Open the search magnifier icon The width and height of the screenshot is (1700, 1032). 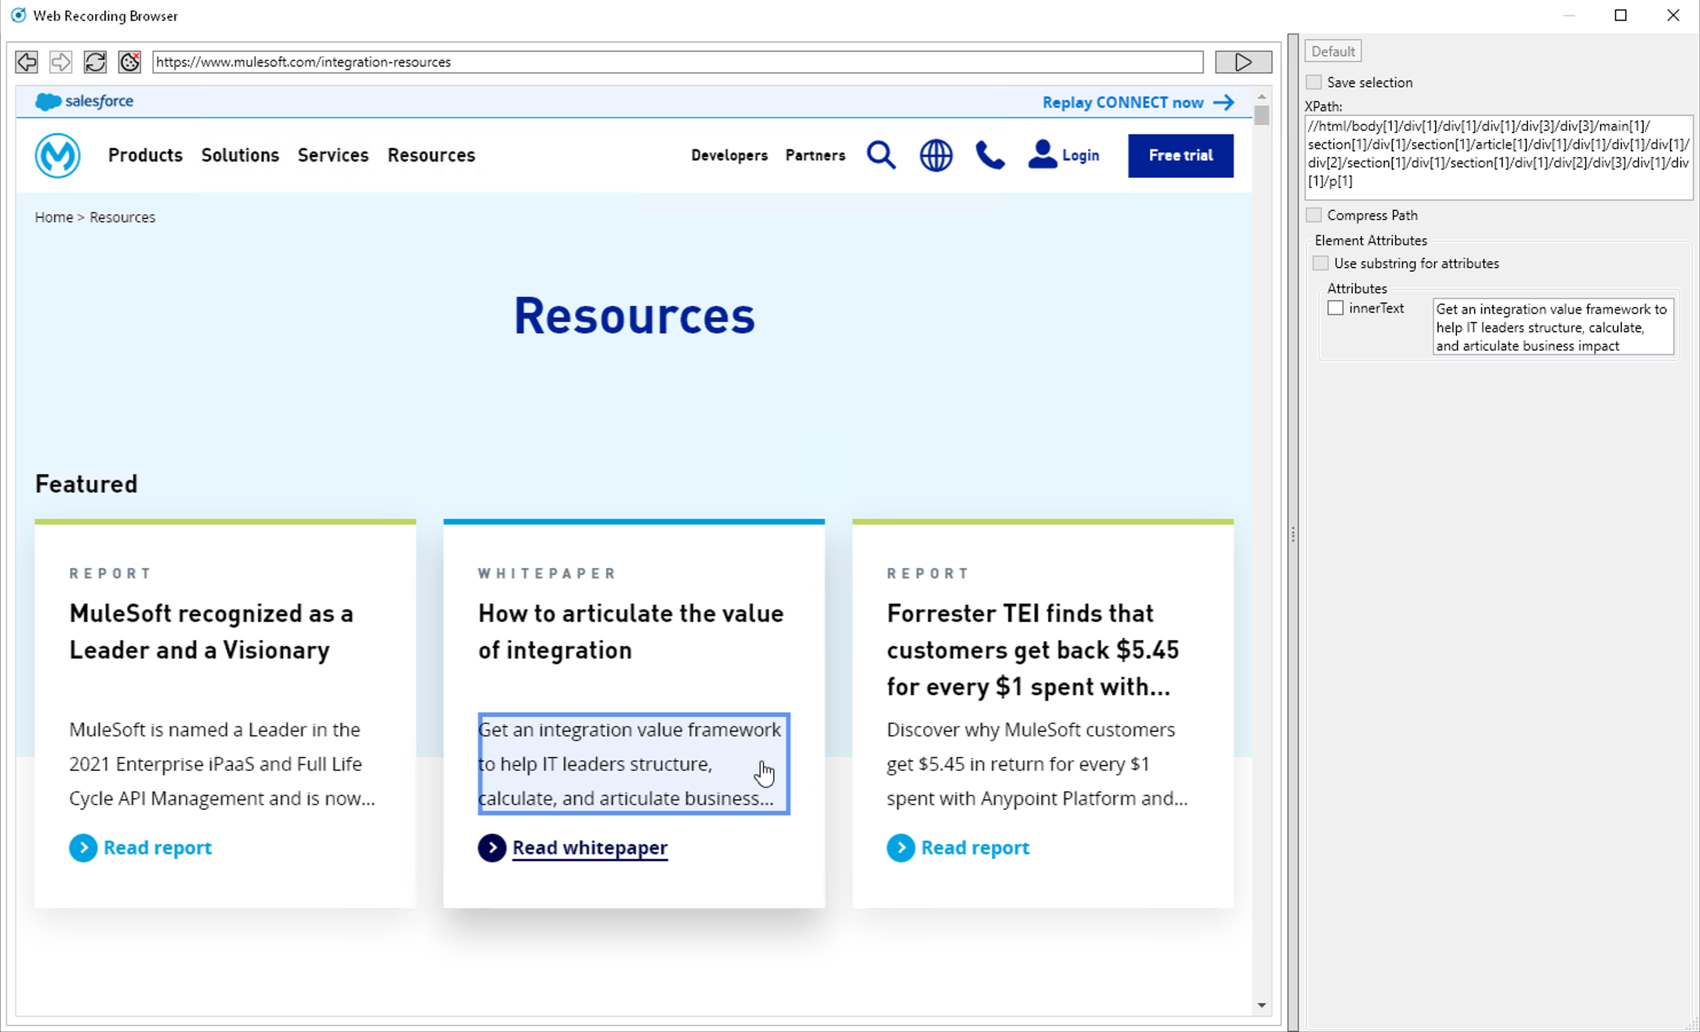point(881,155)
